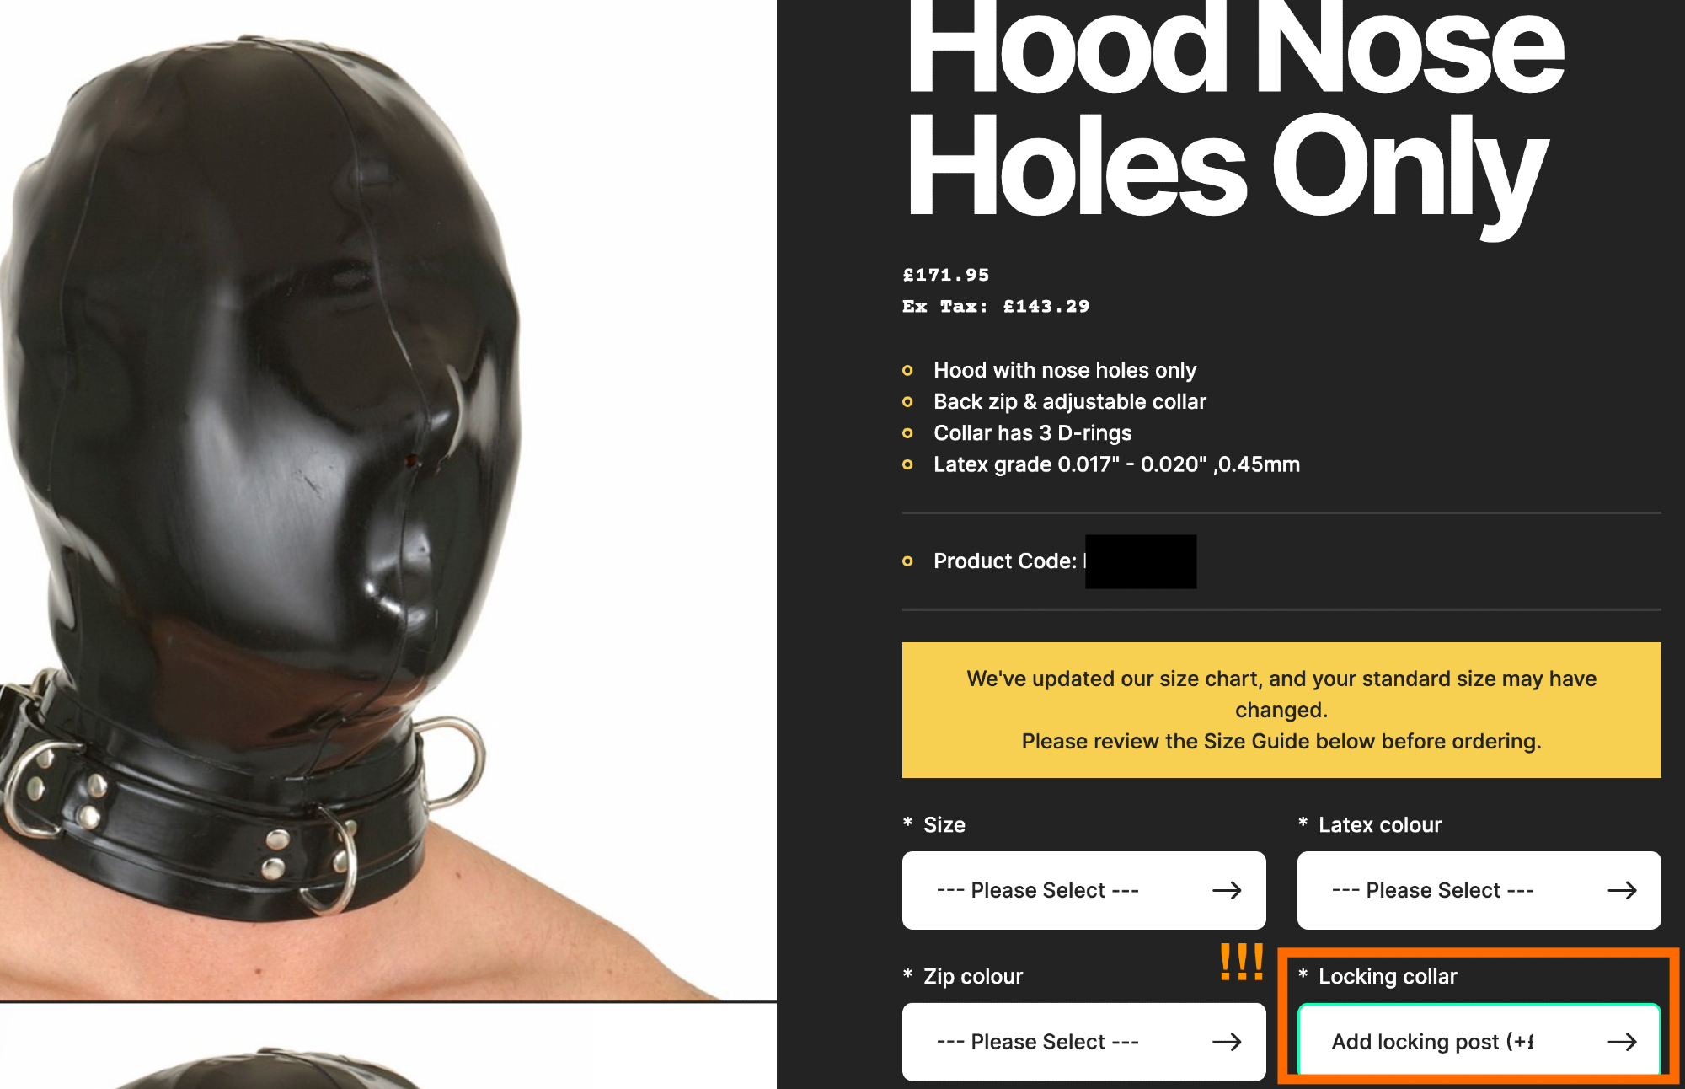Open the Latex colour Please Select dropdown
Viewport: 1685px width, 1089px height.
1479,890
